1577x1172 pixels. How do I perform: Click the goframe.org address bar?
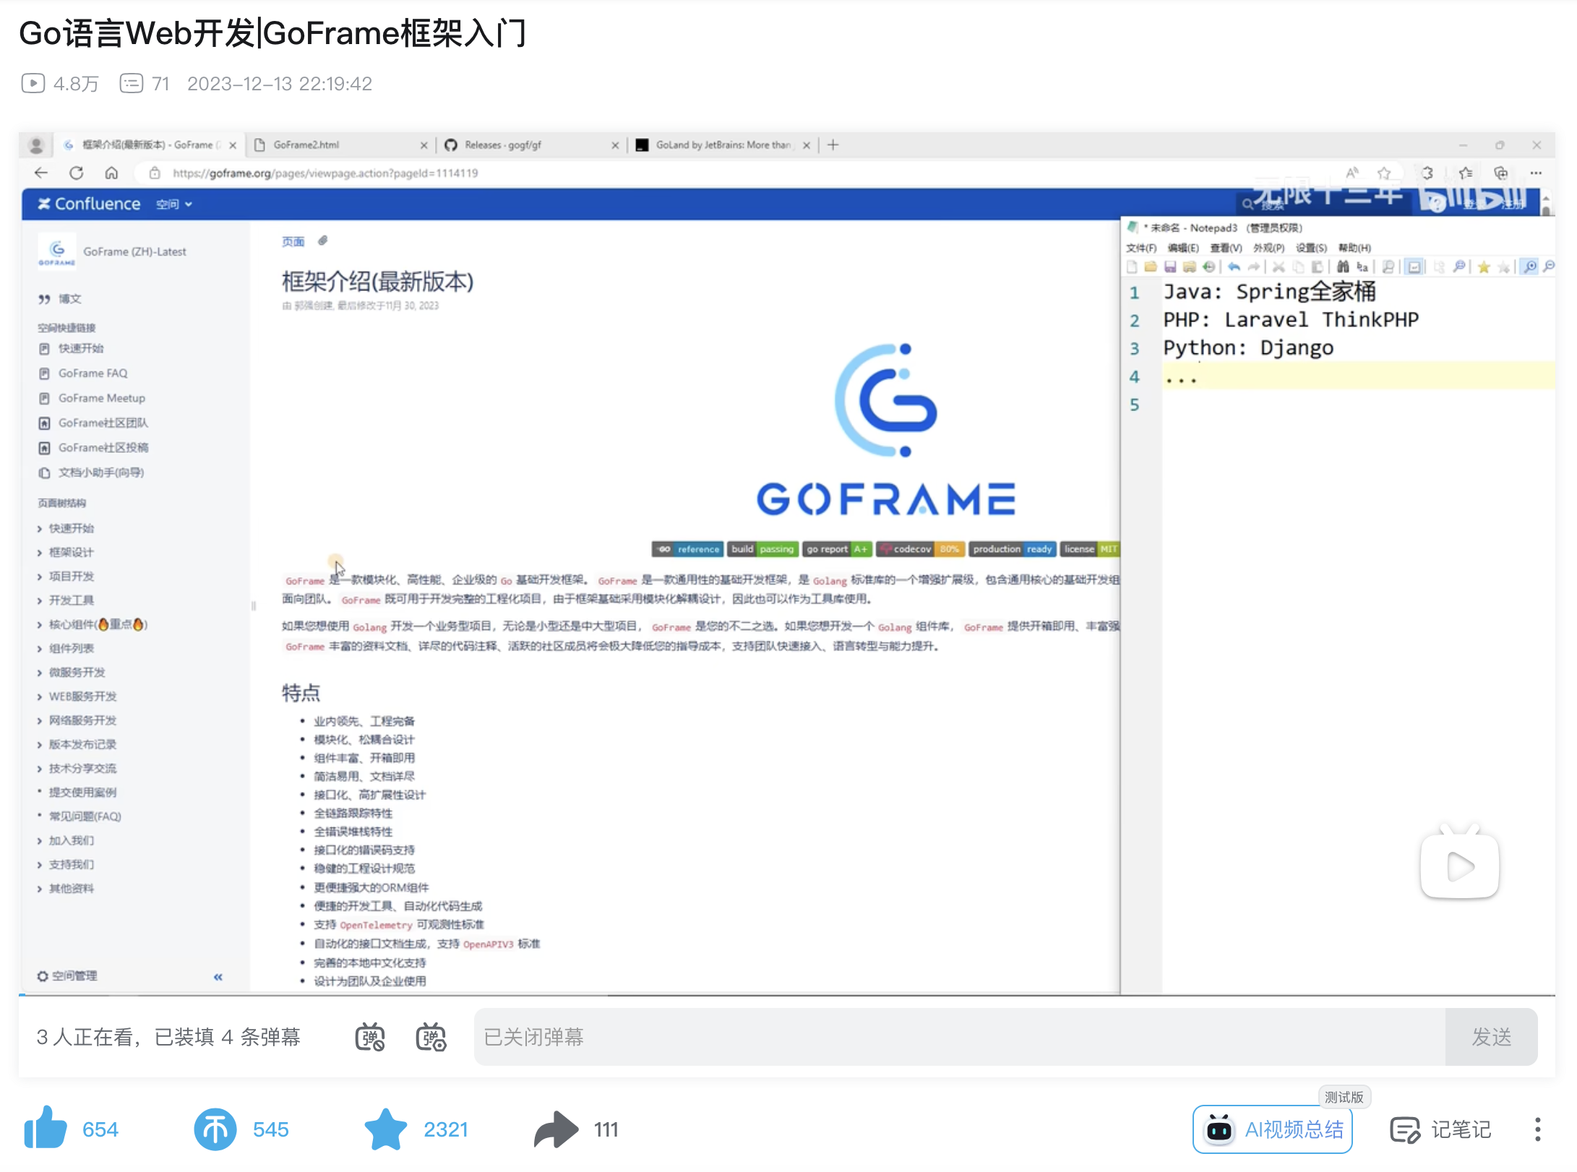click(325, 173)
